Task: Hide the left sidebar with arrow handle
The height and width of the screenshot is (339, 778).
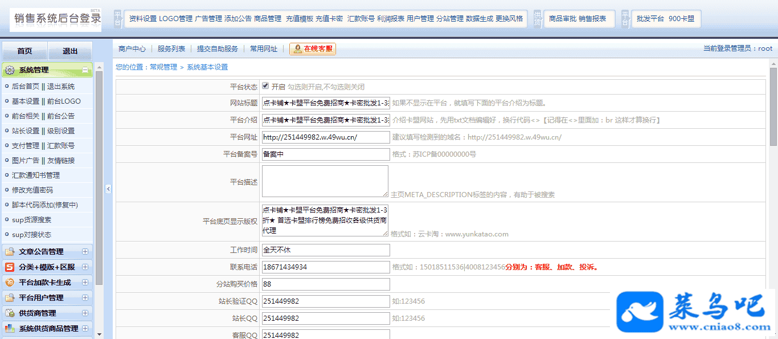Action: click(x=108, y=189)
